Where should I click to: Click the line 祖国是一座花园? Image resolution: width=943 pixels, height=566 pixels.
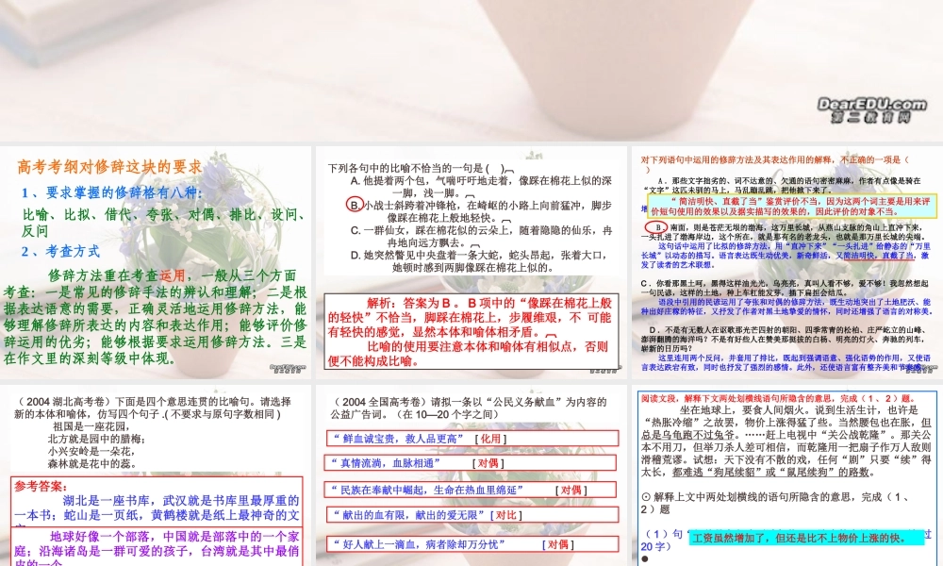(91, 426)
